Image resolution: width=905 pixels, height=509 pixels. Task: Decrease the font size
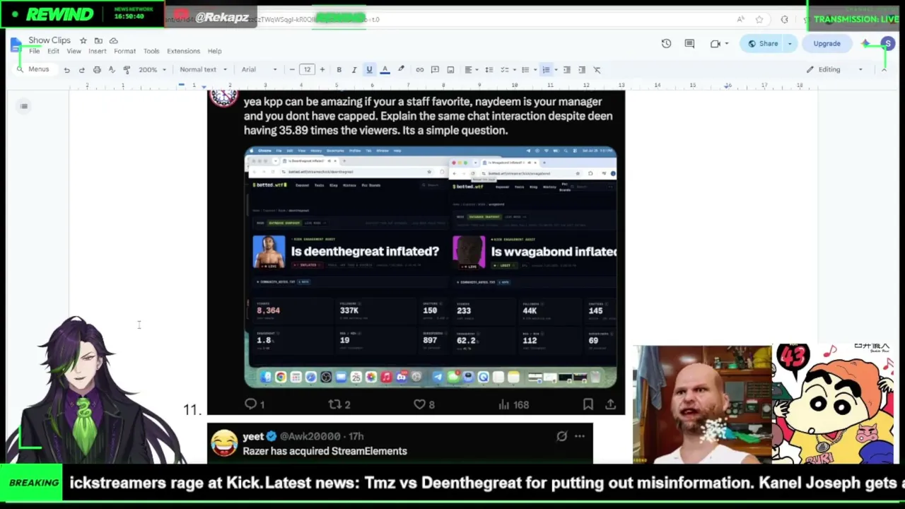pos(292,69)
